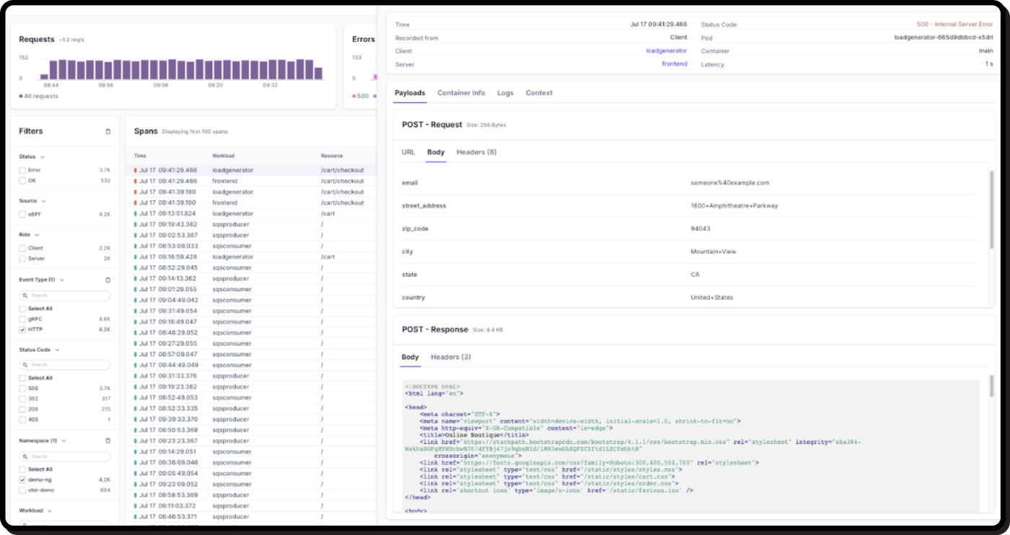Click the magnifier icon in the Event Type search
The image size is (1010, 535).
[x=25, y=296]
